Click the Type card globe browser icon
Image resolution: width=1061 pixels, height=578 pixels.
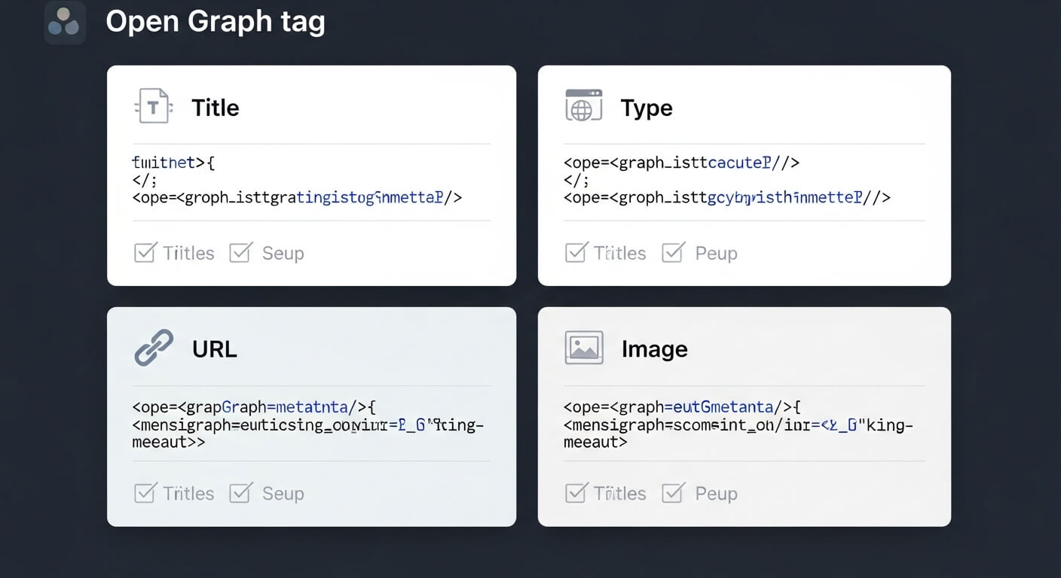[x=583, y=105]
